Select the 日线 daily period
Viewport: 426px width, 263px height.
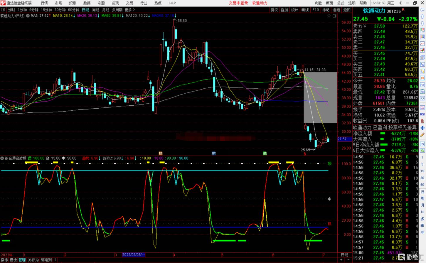pyautogui.click(x=85, y=10)
